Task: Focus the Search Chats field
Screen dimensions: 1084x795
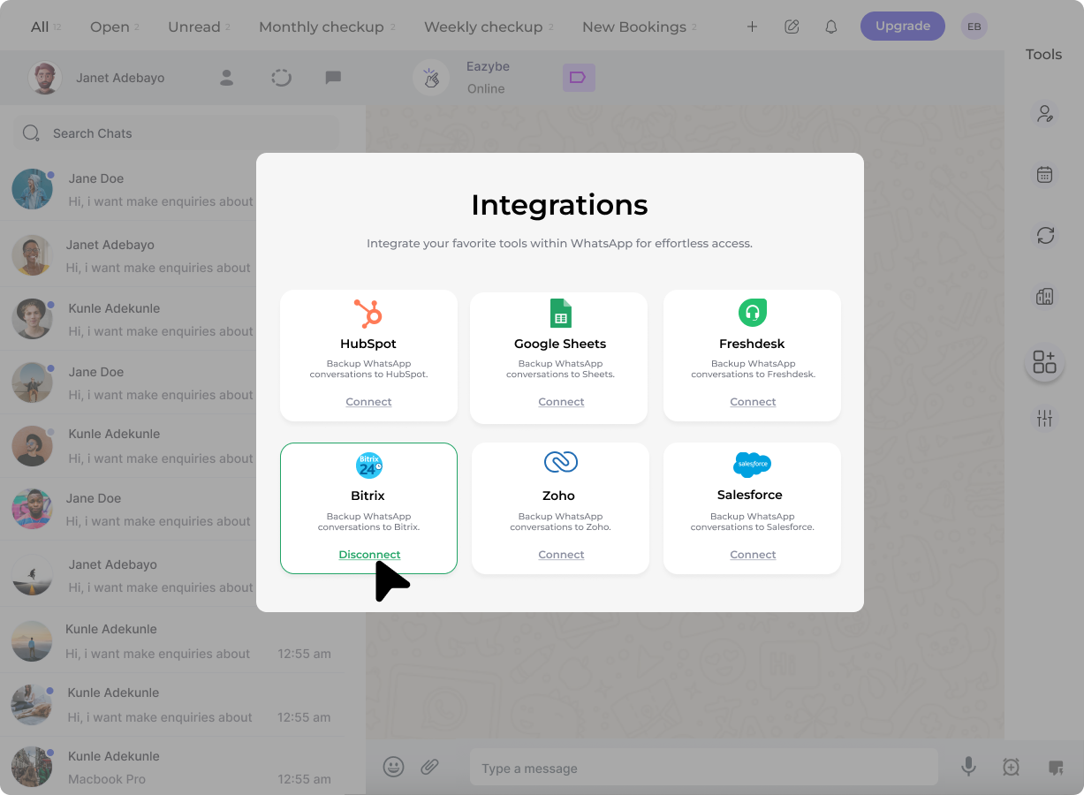Action: point(176,133)
